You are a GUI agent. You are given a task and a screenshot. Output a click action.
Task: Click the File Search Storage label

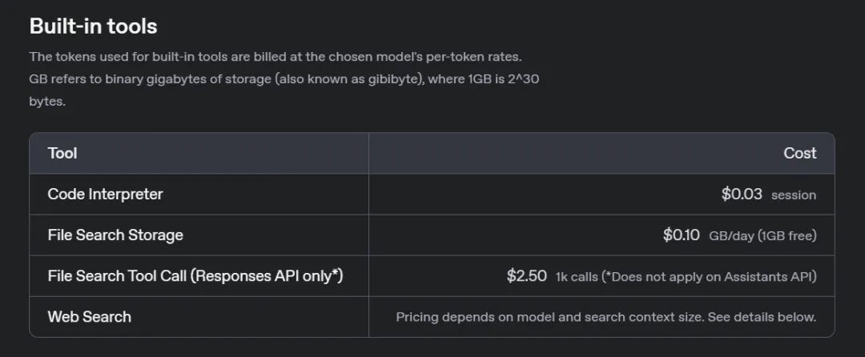115,235
